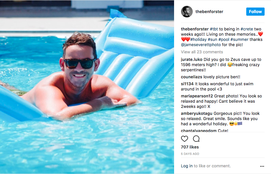Open thebenforster profile picture avatar
The width and height of the screenshot is (271, 174).
(187, 12)
